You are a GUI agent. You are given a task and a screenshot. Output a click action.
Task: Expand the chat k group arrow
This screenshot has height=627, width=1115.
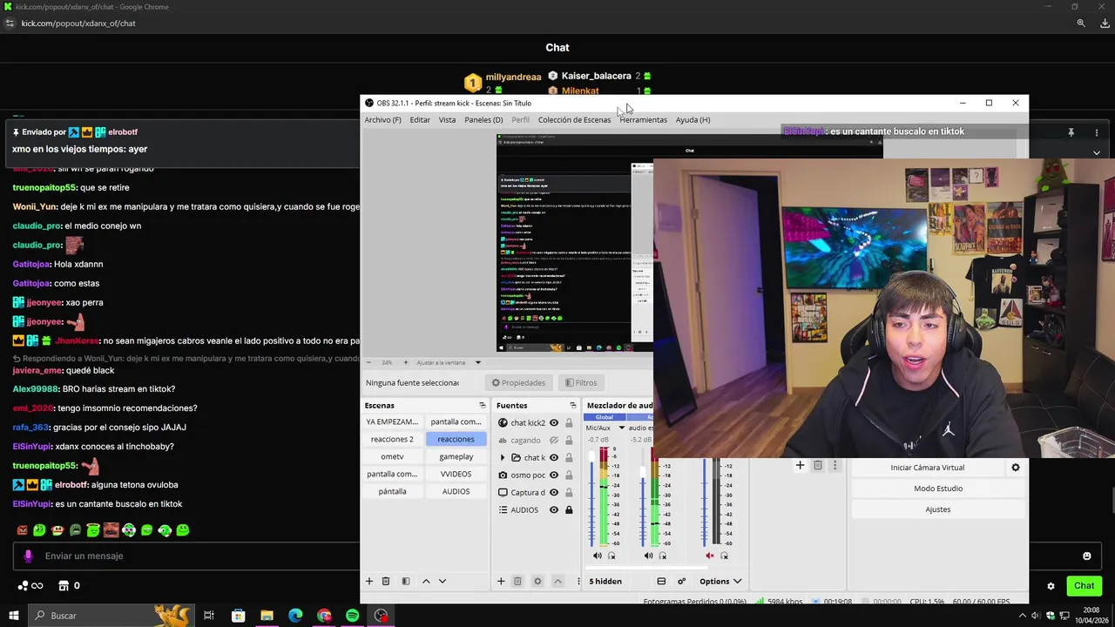[502, 457]
